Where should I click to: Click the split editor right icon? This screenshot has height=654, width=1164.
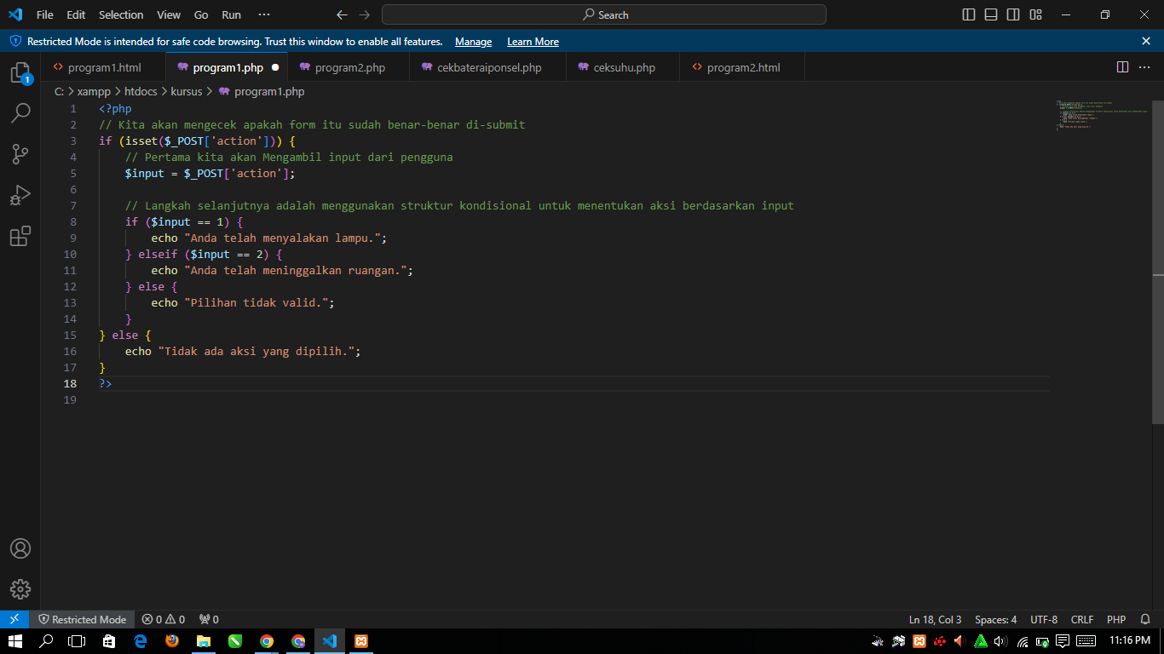[1122, 67]
